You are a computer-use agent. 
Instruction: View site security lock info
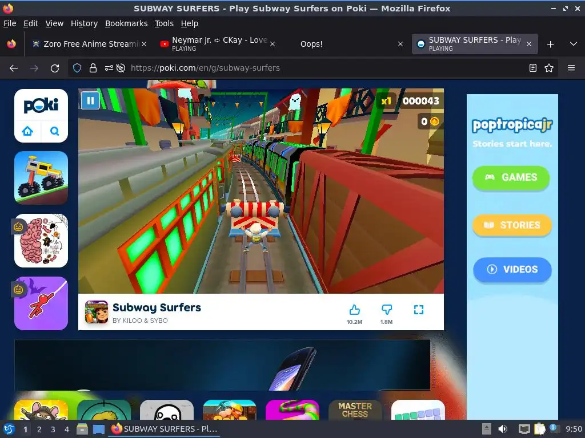[x=93, y=68]
